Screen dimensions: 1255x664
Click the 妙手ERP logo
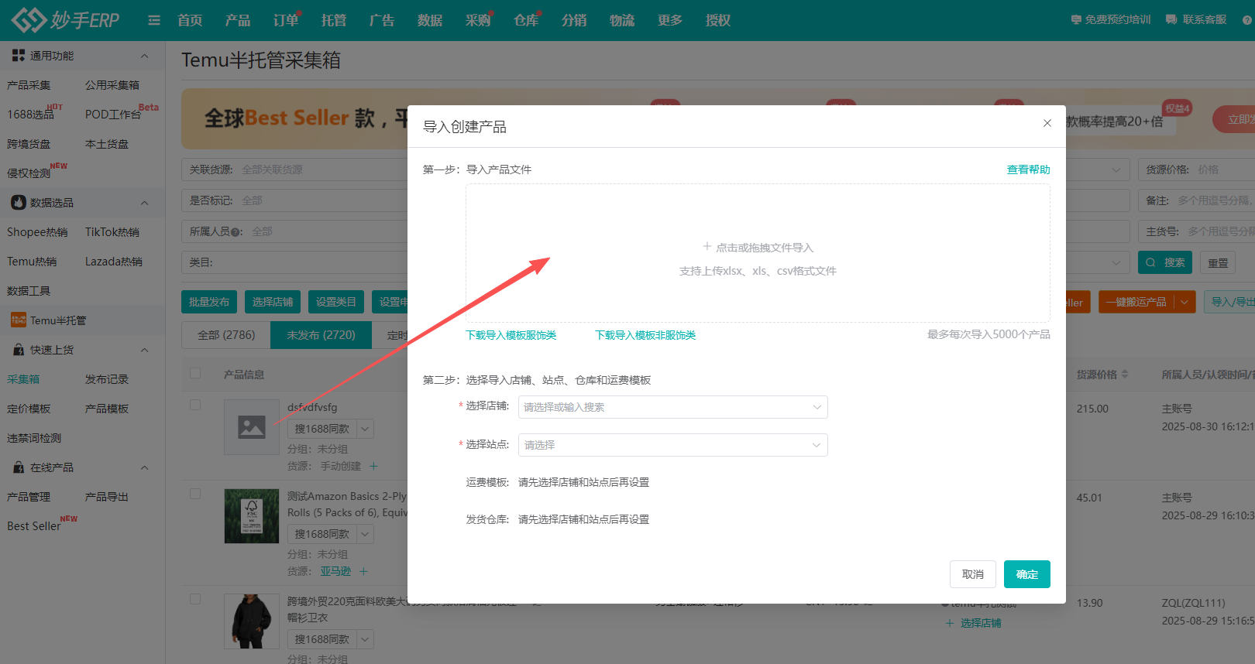tap(66, 20)
